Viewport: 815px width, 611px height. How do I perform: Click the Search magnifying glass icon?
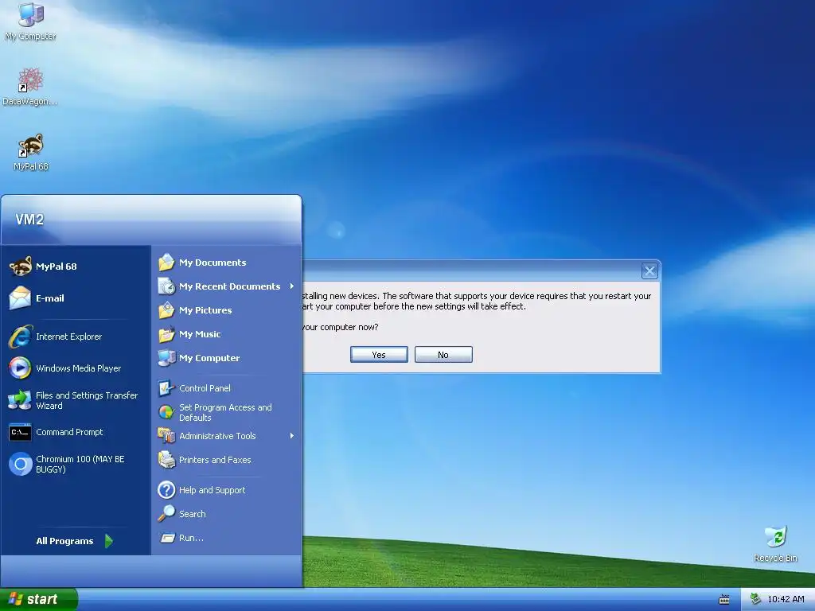coord(166,514)
